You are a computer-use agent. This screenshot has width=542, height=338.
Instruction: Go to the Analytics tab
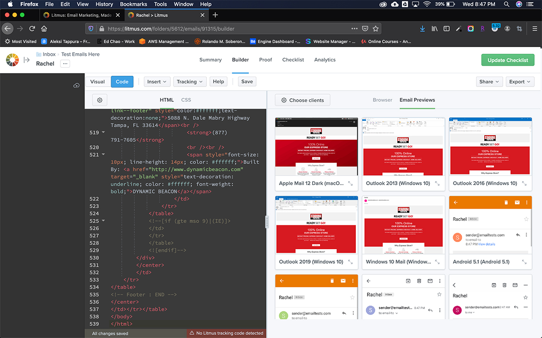click(x=325, y=59)
